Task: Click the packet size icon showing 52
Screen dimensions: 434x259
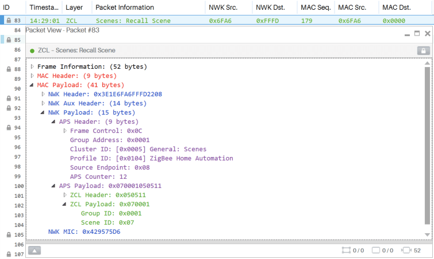Action: point(406,250)
